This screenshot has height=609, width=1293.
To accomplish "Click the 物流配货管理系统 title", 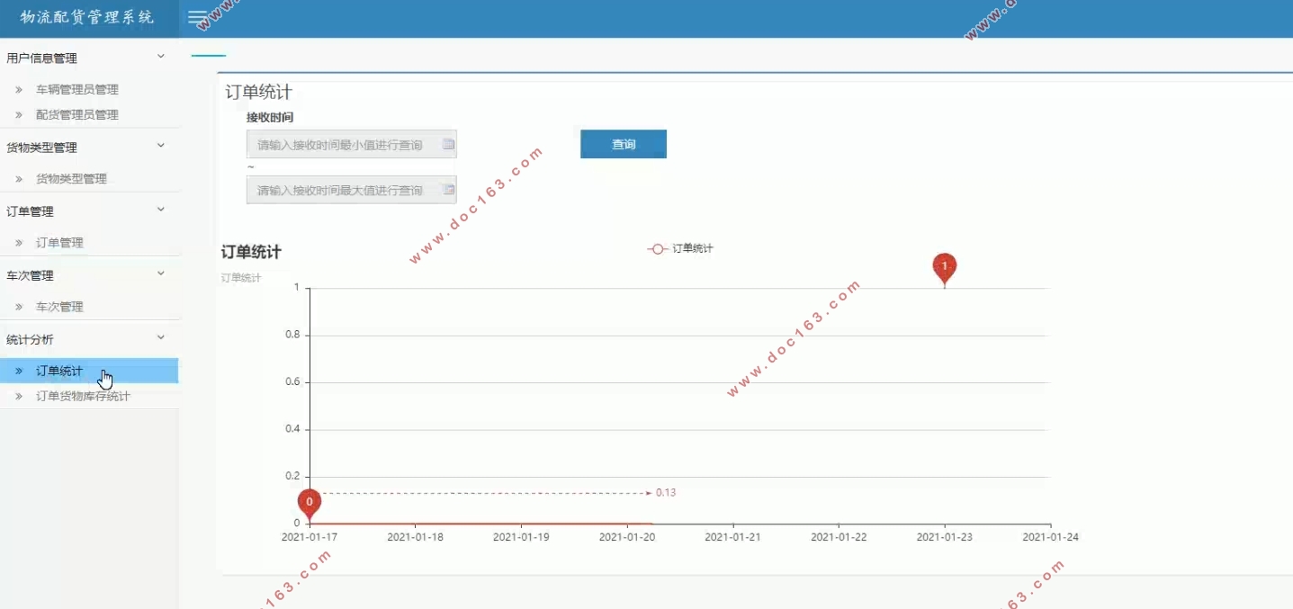I will click(x=87, y=17).
